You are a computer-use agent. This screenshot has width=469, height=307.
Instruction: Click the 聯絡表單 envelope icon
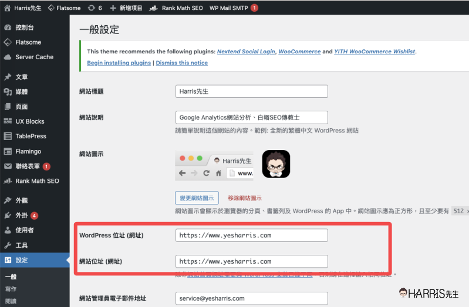click(x=8, y=166)
